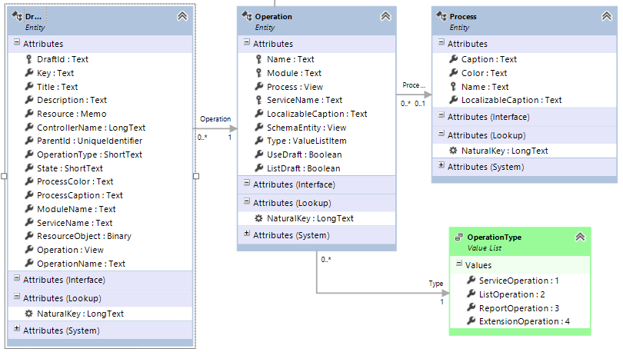This screenshot has width=623, height=352.
Task: Click the wrench icon beside ServiceOperation : 1
Action: [x=471, y=281]
